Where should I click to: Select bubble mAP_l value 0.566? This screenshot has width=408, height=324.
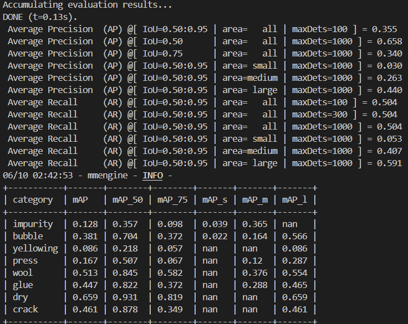pos(294,236)
